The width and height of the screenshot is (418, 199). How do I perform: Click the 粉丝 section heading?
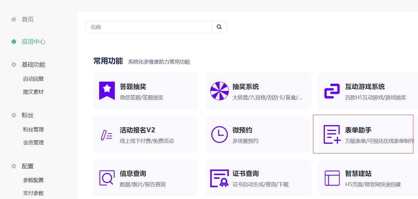pos(28,115)
